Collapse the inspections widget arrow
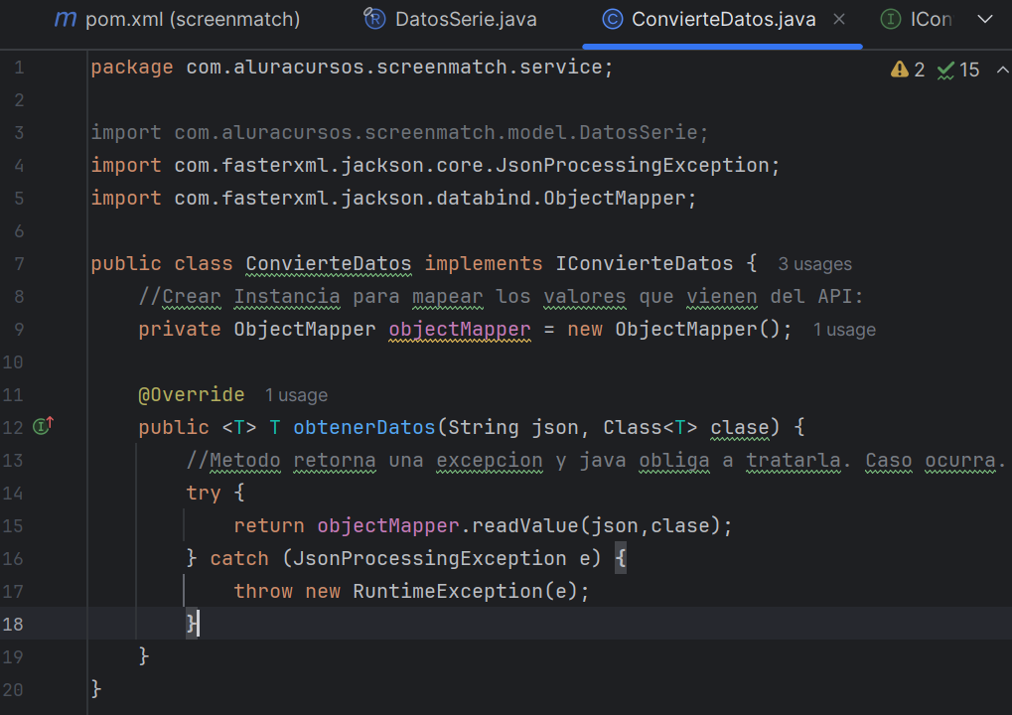1012x715 pixels. 1002,70
